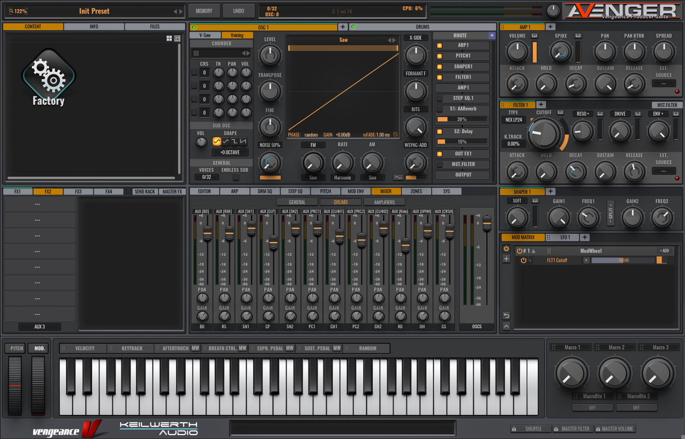The height and width of the screenshot is (439, 685).
Task: Add new LFO tab with plus icon
Action: (x=585, y=237)
